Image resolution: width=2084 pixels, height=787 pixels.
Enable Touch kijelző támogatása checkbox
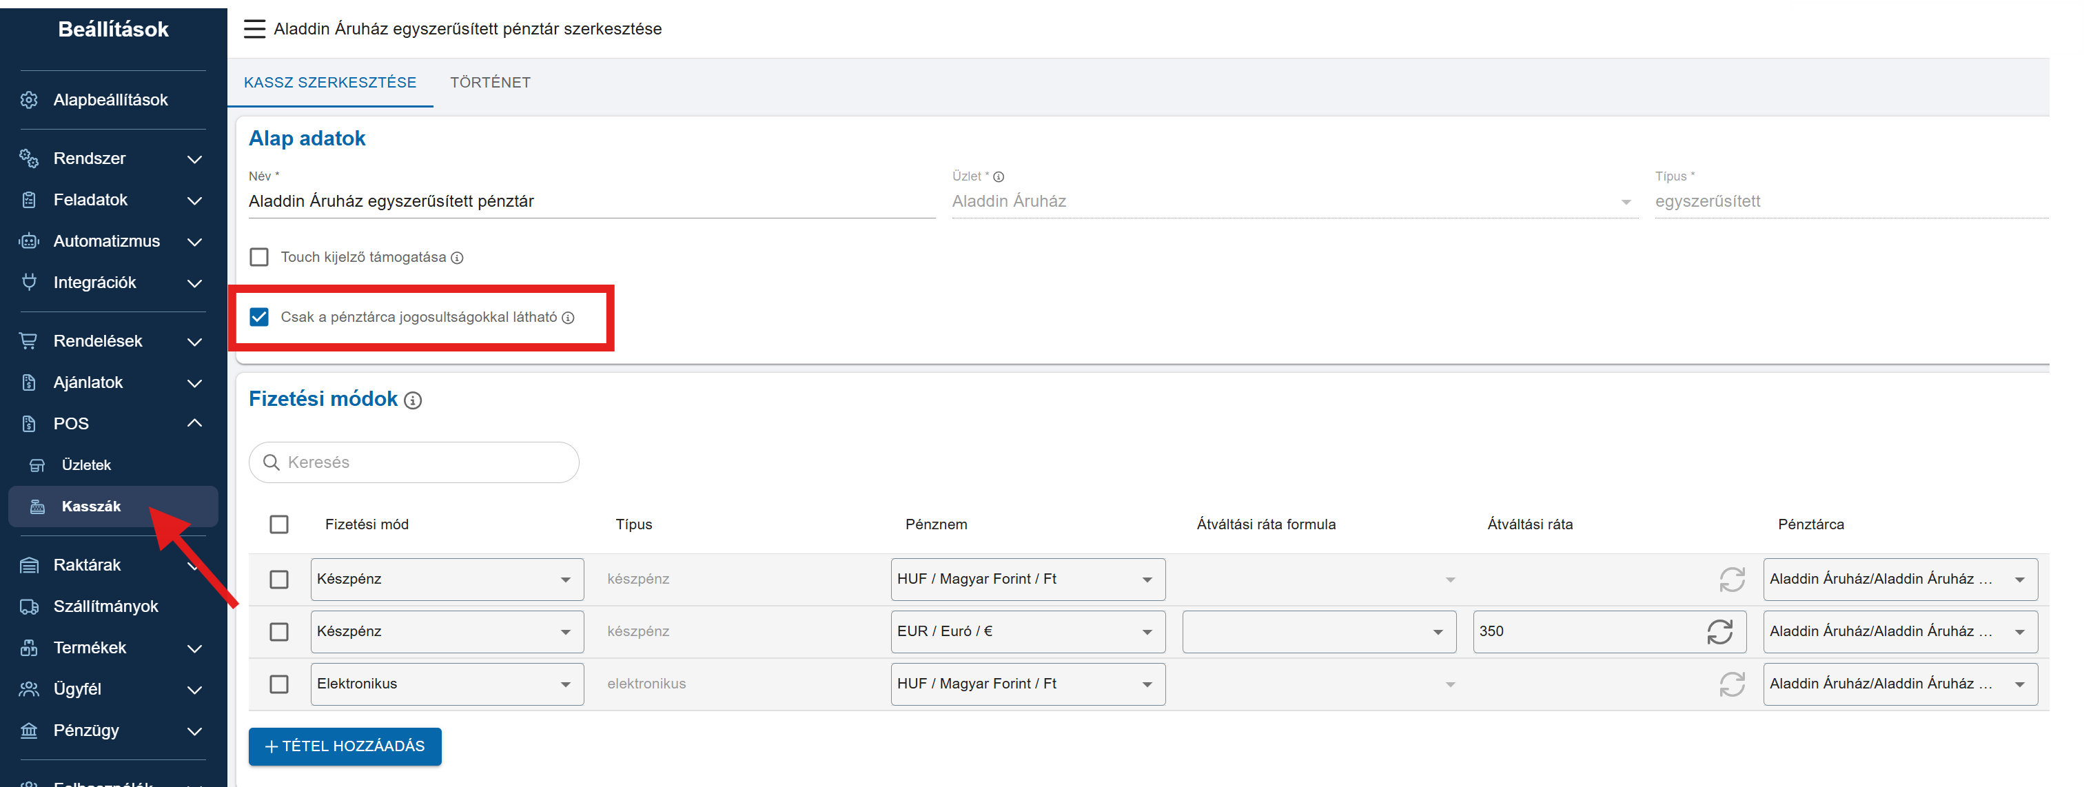[259, 257]
